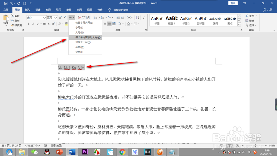Open the font name 宋体 dropdown
Screen dimensions: 277x156
[x=44, y=17]
